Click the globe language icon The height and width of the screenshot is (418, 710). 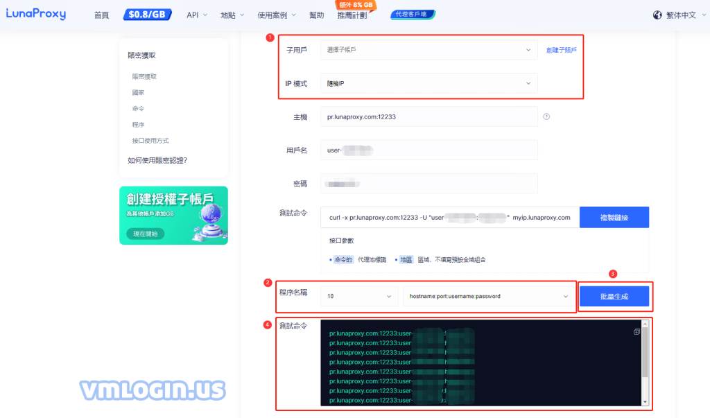[x=657, y=15]
